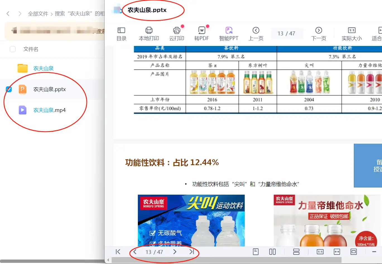Click the bullet text 功能性饮料包括“尖叫”和“力量帝维他命水”
This screenshot has height=264, width=382.
click(x=246, y=184)
